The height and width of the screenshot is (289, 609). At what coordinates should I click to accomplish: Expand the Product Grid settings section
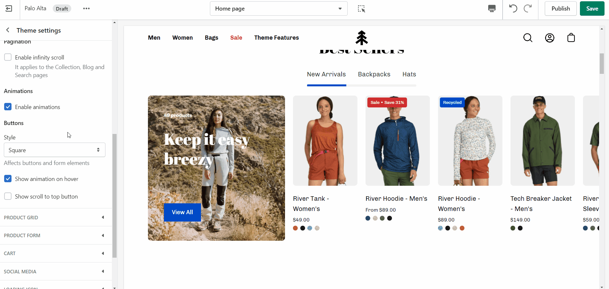pos(54,217)
